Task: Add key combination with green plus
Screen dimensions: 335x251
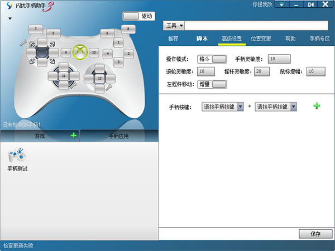Action: point(317,105)
